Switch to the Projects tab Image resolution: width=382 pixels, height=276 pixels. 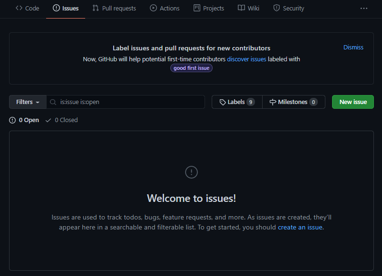click(x=209, y=8)
